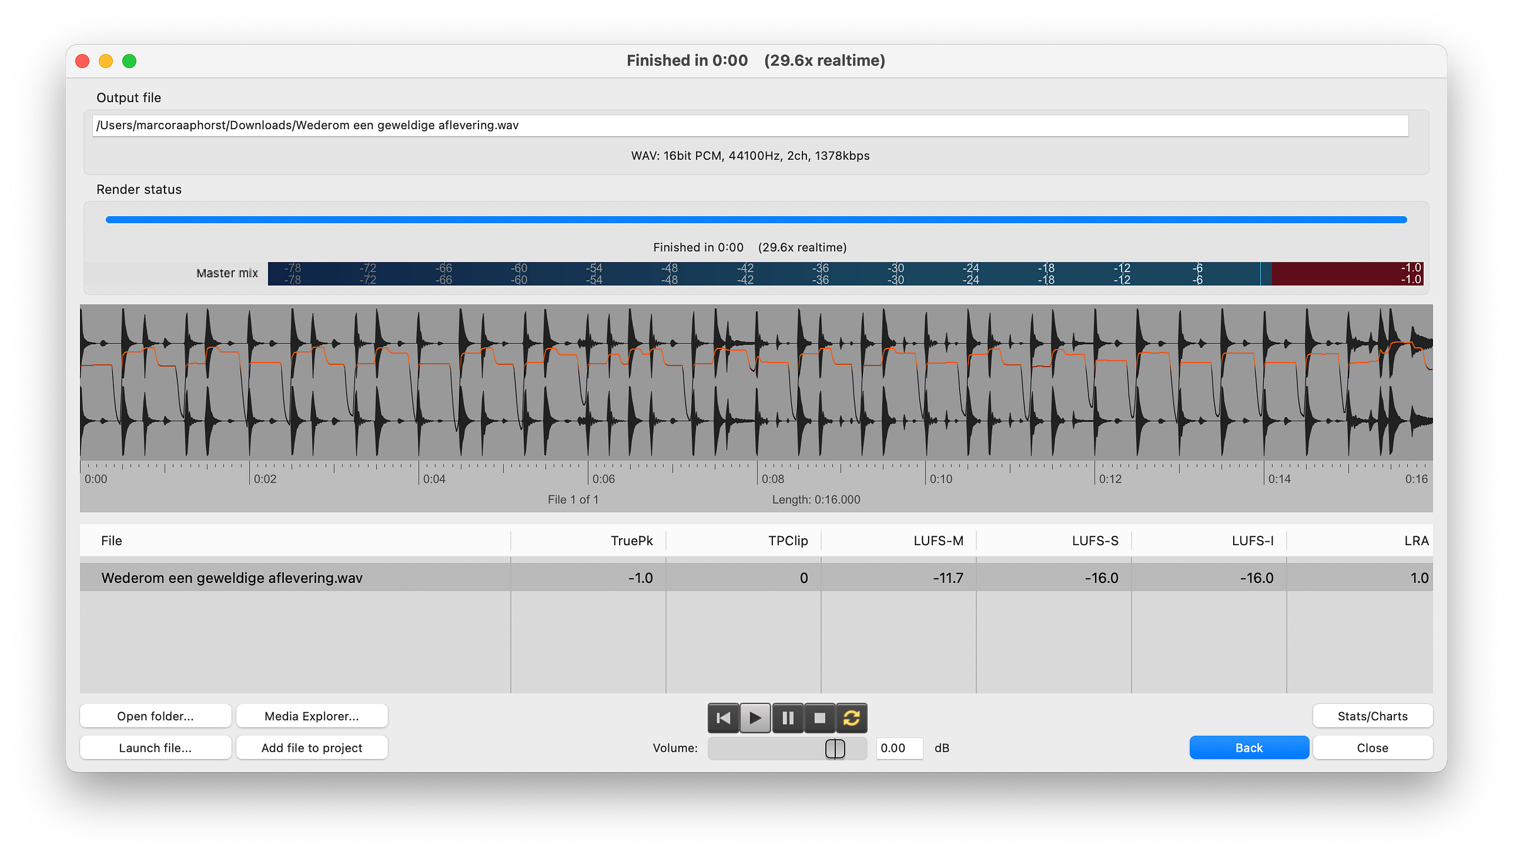Click the Volume slider handle
The image size is (1513, 859).
[x=835, y=749]
